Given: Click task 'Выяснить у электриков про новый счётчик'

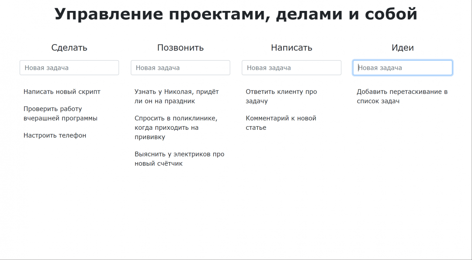Looking at the screenshot, I should [179, 159].
